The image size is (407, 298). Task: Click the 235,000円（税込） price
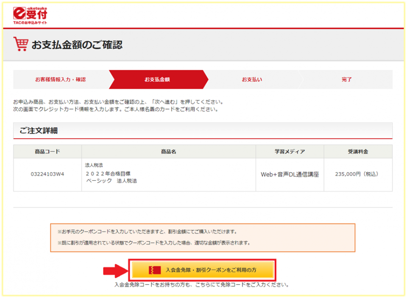pos(357,174)
